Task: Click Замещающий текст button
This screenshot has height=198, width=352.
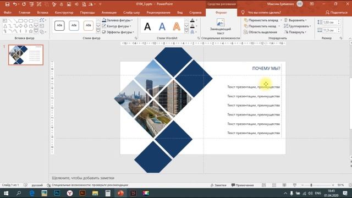Action: tap(221, 26)
